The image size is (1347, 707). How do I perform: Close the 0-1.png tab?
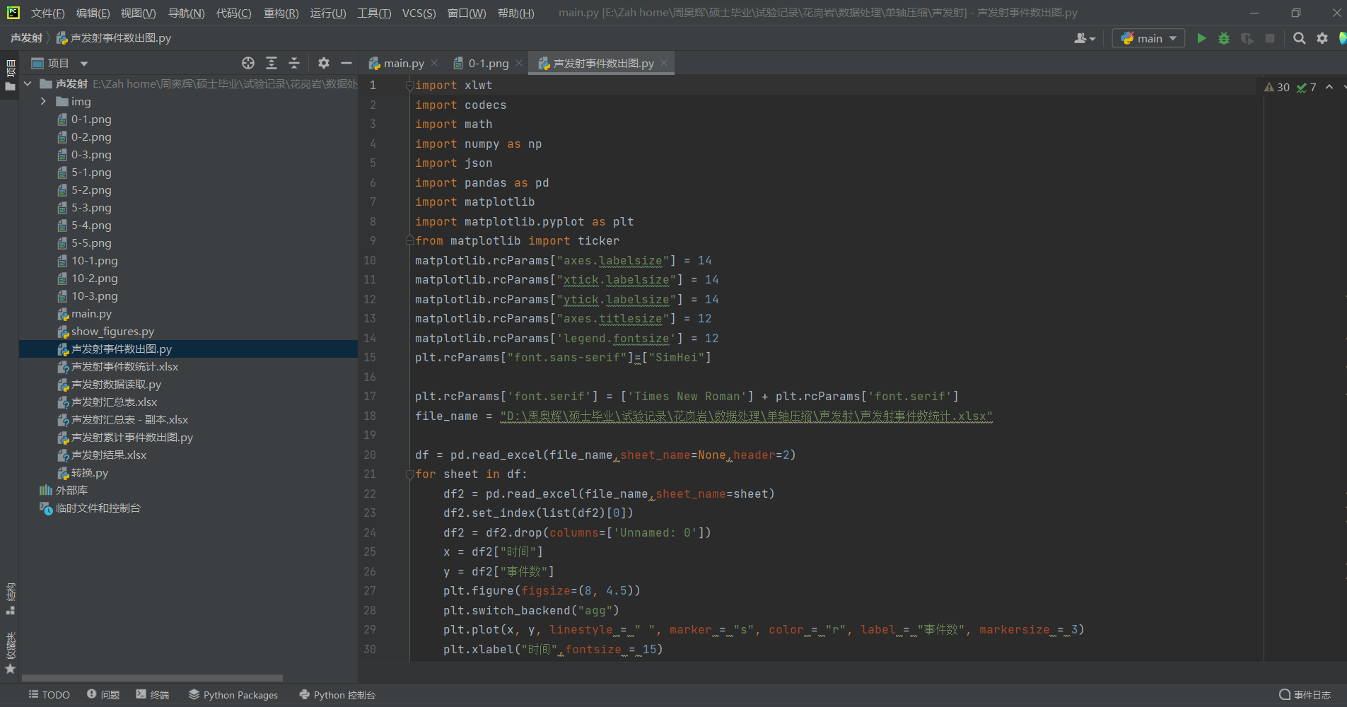(519, 63)
